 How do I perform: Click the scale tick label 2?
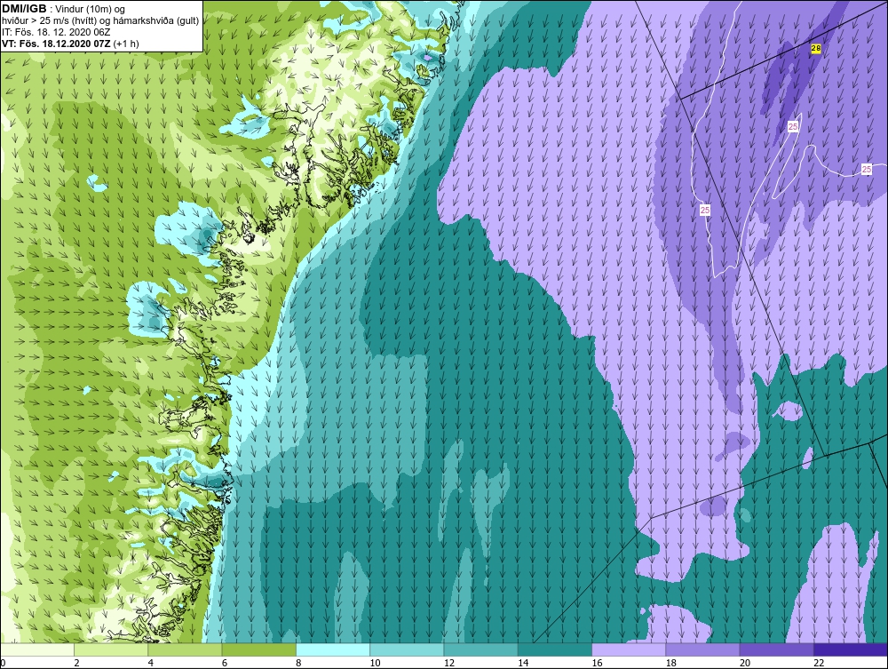[x=77, y=664]
